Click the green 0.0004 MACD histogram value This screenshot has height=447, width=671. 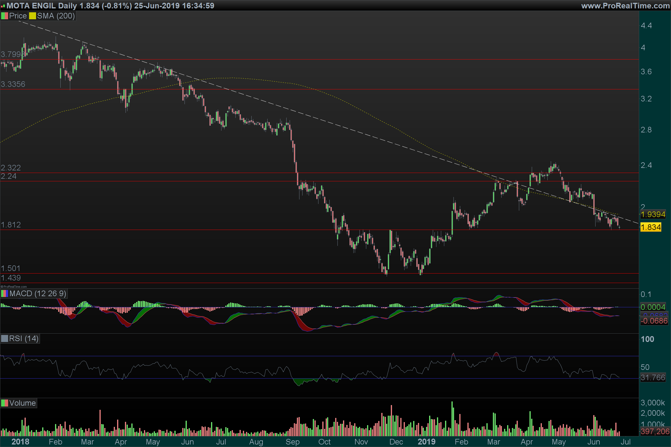click(653, 307)
